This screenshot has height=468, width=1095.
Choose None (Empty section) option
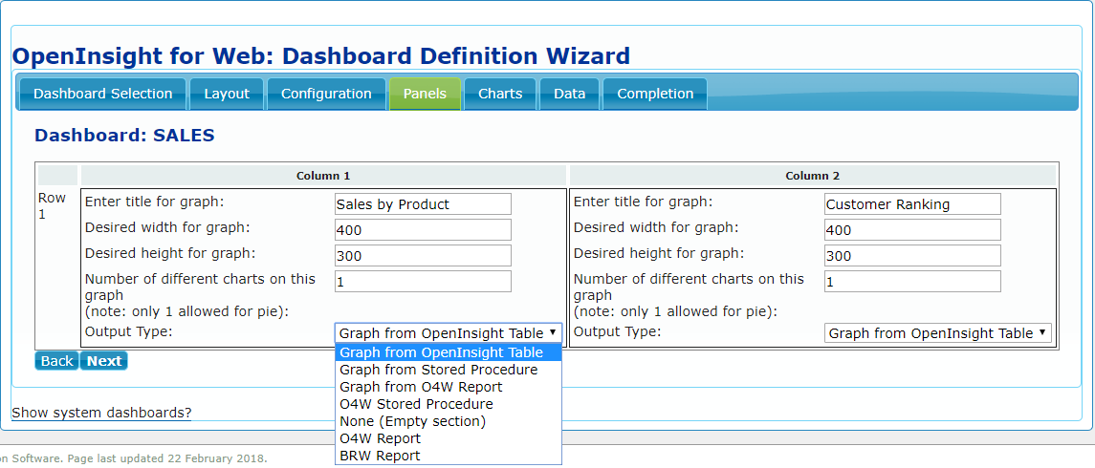449,421
